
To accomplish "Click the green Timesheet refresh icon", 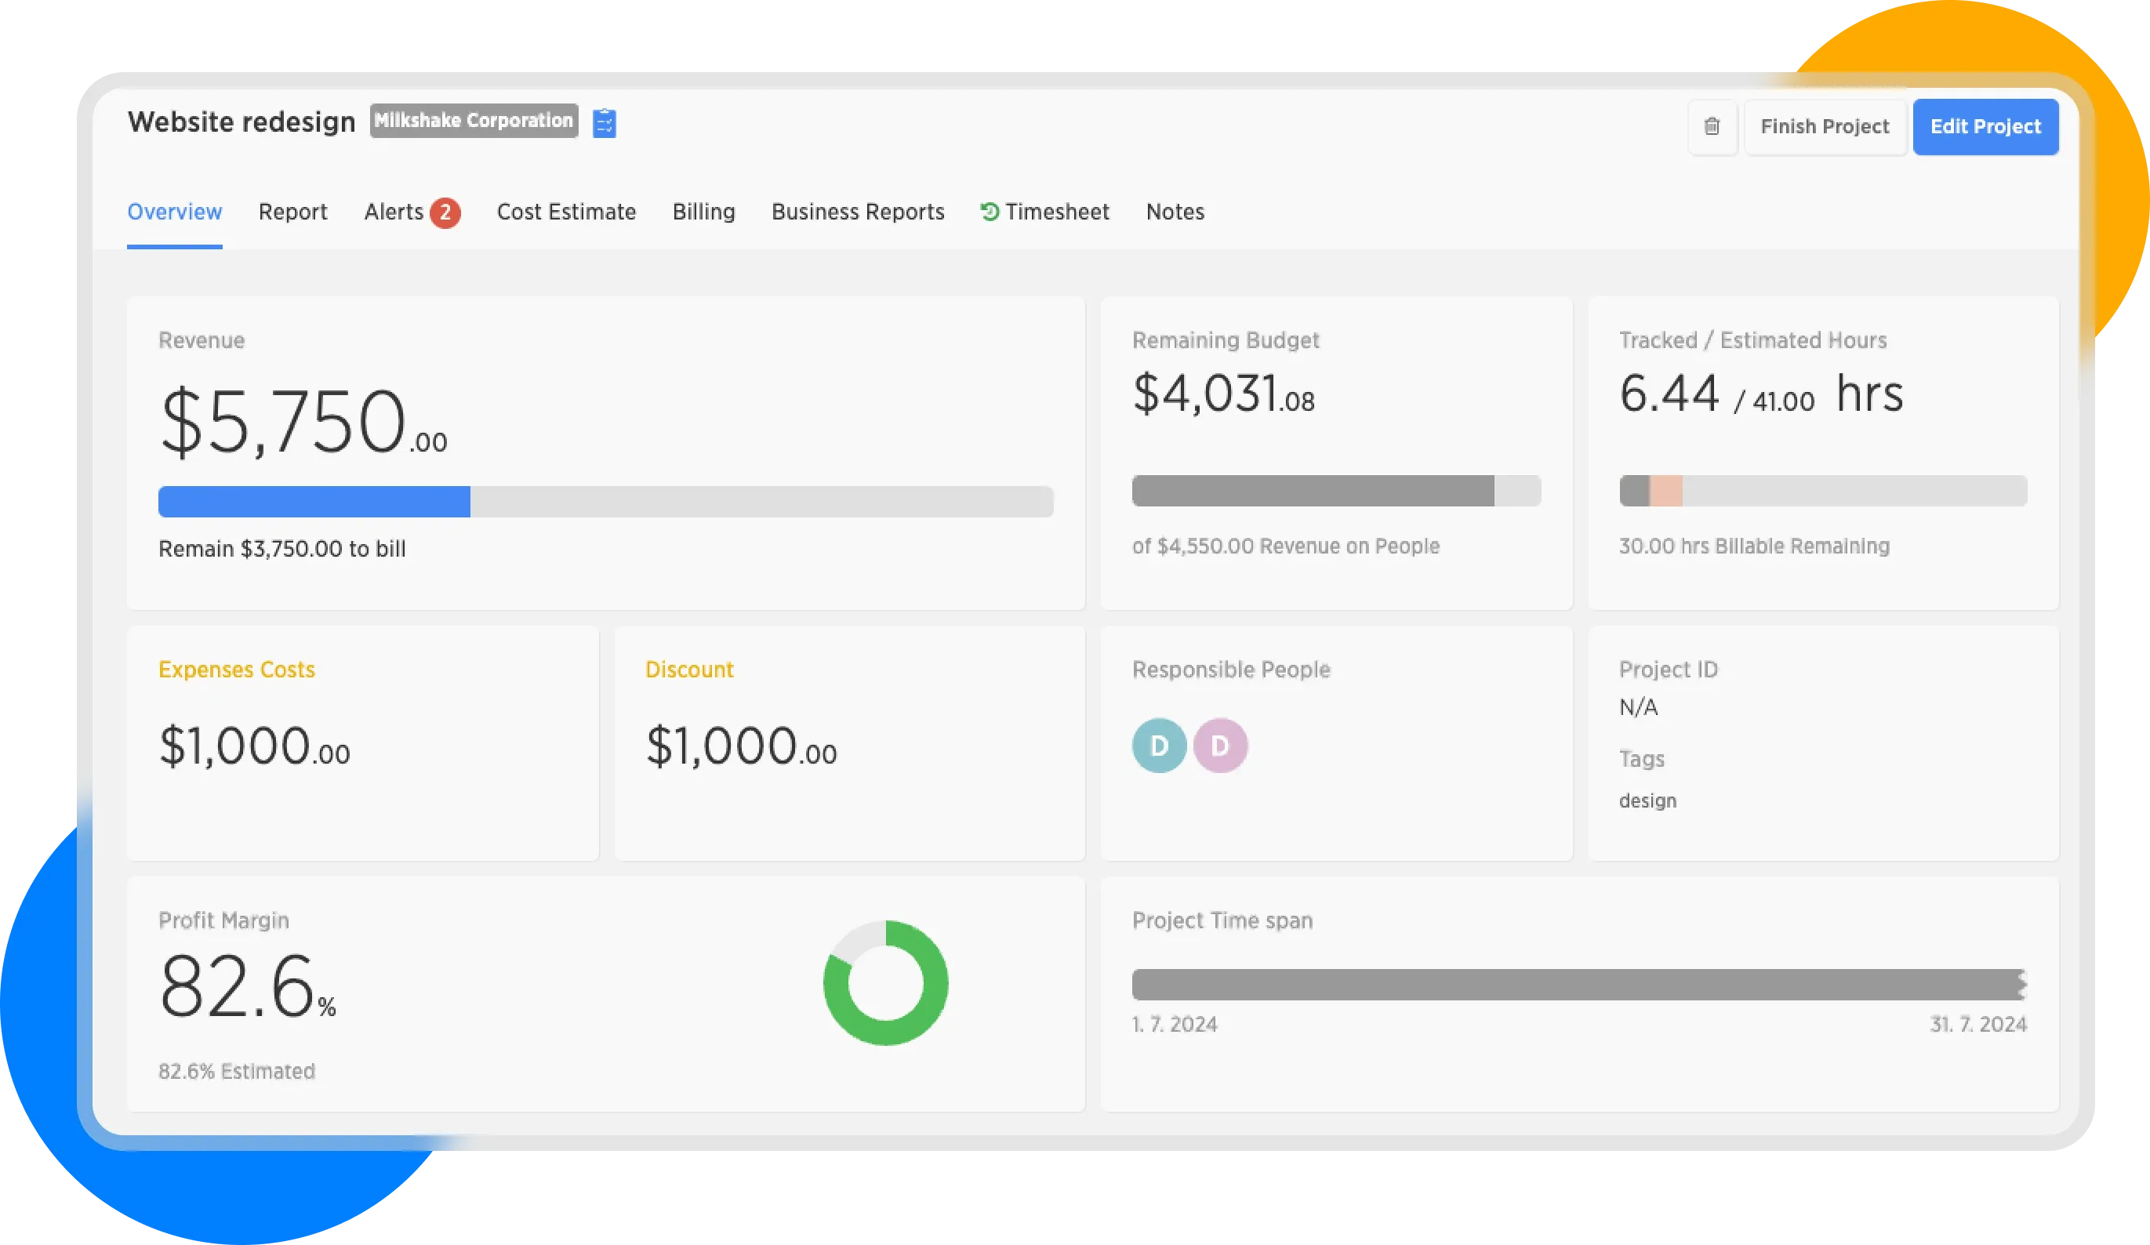I will tap(989, 212).
